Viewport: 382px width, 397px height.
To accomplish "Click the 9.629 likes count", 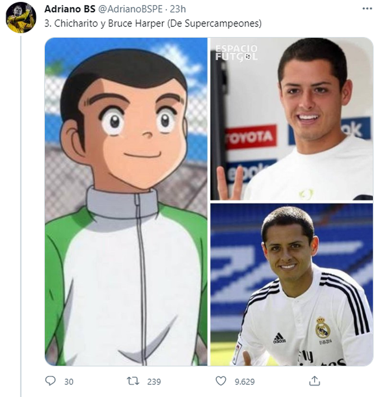I will pos(245,381).
